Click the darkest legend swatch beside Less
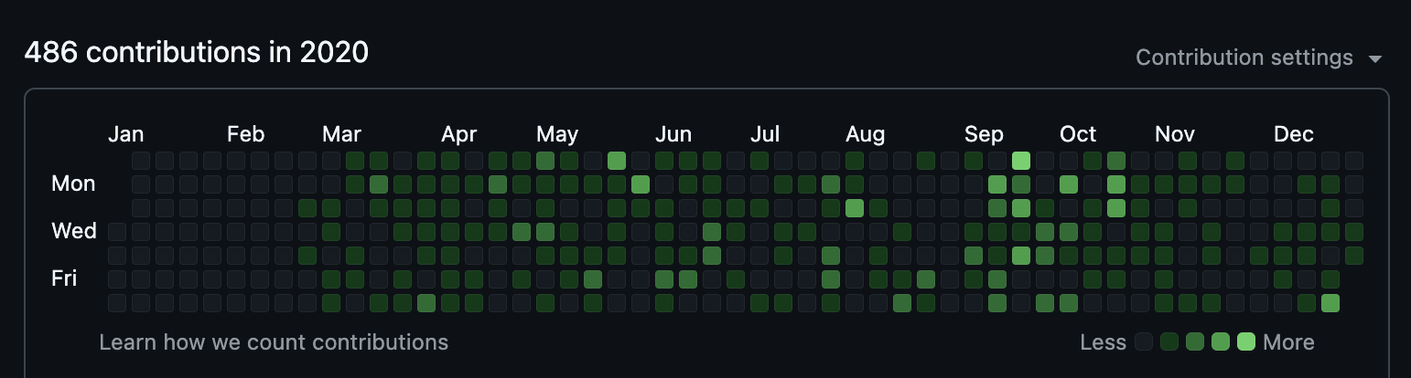 [x=1144, y=342]
